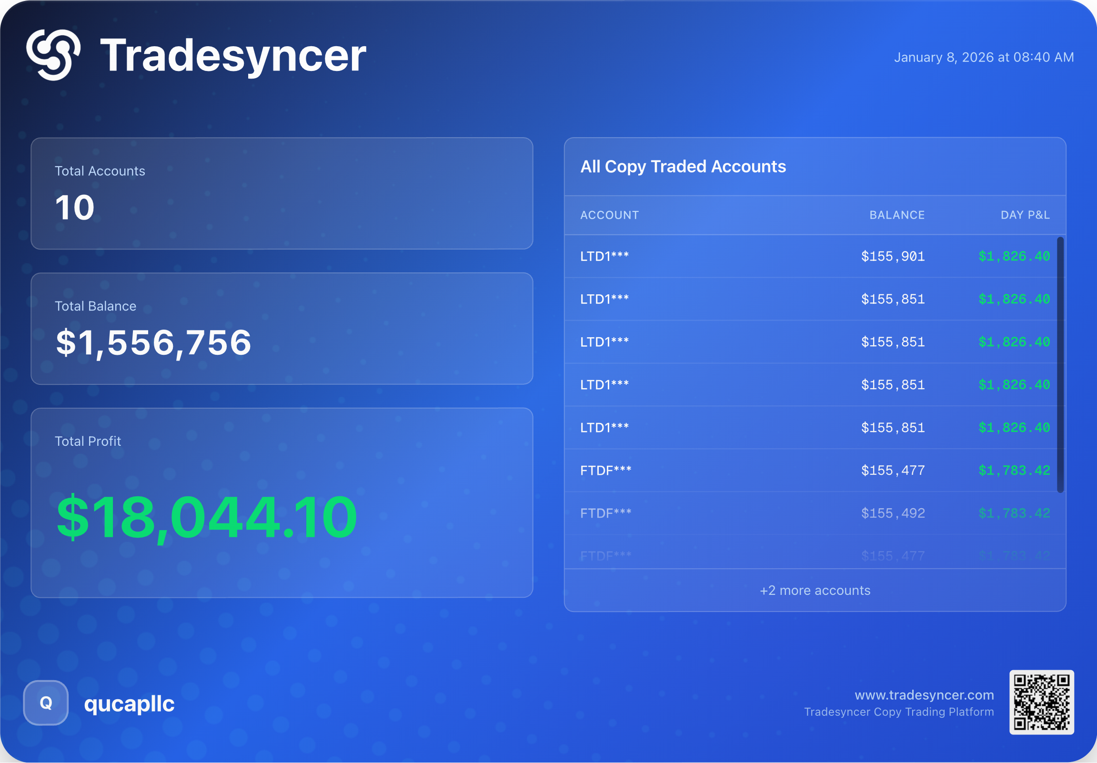Screen dimensions: 1097x763
Task: Click the accounts table vertical scrollbar
Action: point(1060,364)
